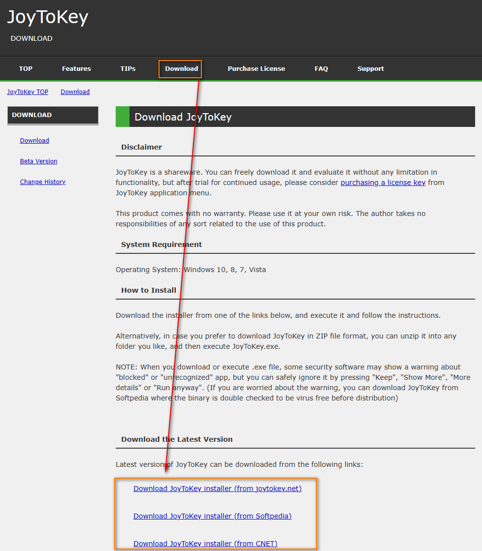Go to the Features page
This screenshot has height=551, width=482.
tap(76, 68)
